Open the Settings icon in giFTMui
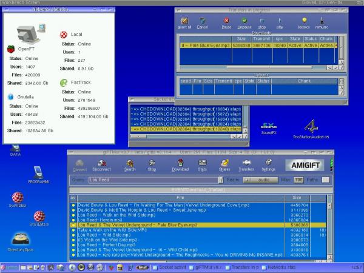364x273 pixels. tap(268, 166)
